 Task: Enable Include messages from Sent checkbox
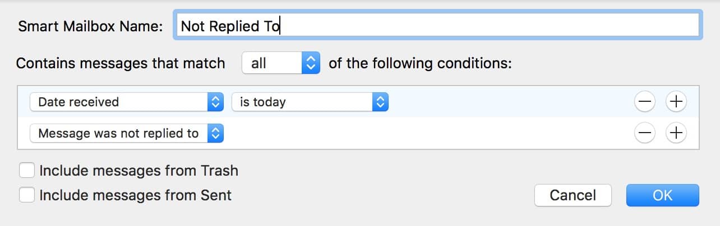[x=26, y=195]
